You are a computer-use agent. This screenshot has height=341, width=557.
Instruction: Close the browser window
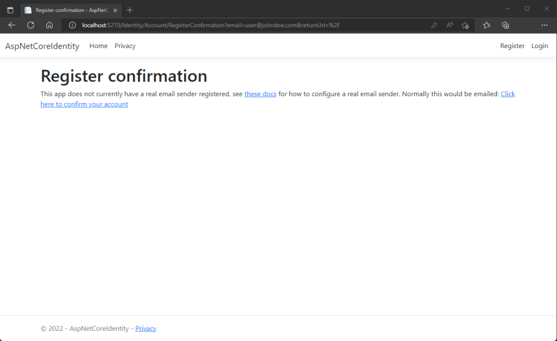[546, 8]
